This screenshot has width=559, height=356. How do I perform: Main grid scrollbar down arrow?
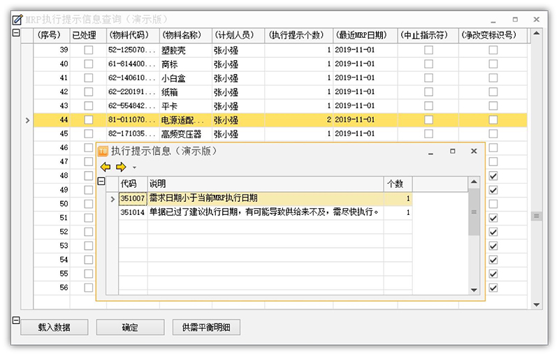(x=536, y=305)
